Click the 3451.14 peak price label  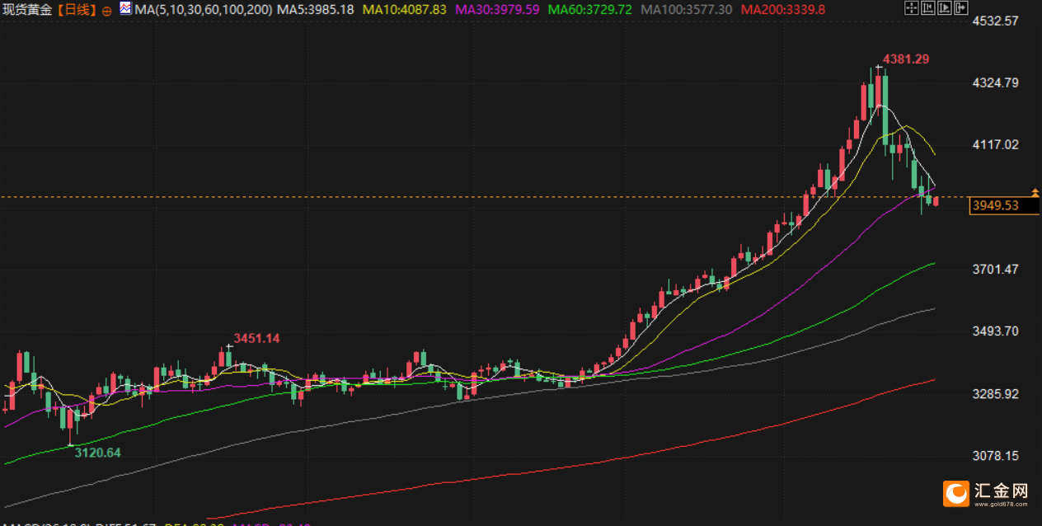256,338
